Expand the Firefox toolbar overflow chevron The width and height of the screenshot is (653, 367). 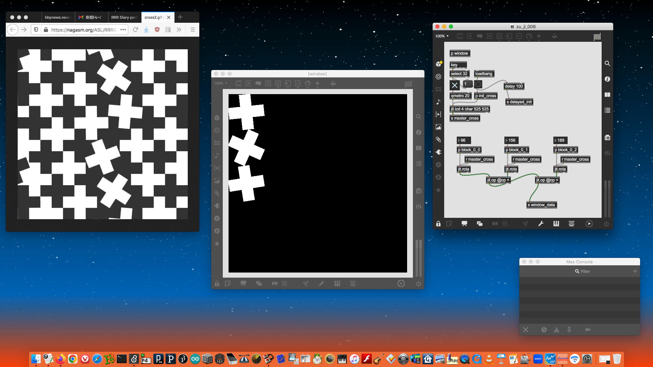[179, 30]
